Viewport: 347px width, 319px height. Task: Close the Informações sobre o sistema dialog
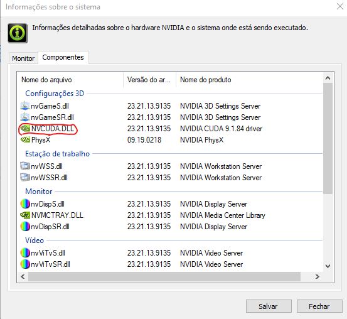tap(340, 7)
